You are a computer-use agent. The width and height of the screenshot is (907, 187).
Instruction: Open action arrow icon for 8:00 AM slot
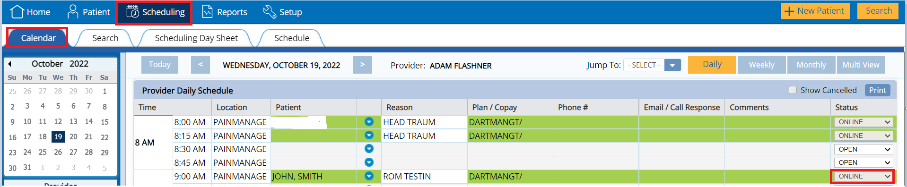369,122
